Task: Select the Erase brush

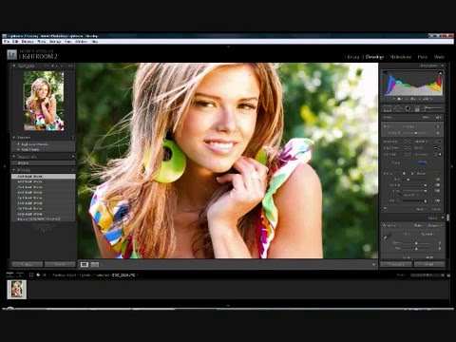Action: click(421, 174)
